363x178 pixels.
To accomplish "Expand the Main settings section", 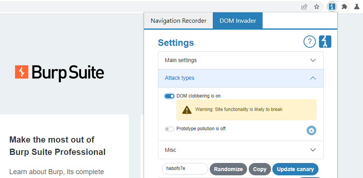I will 240,60.
